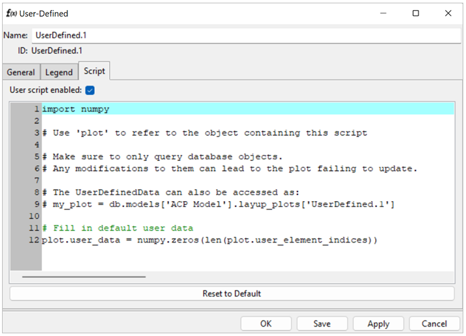Image resolution: width=466 pixels, height=336 pixels.
Task: Click the Name input field
Action: (247, 35)
